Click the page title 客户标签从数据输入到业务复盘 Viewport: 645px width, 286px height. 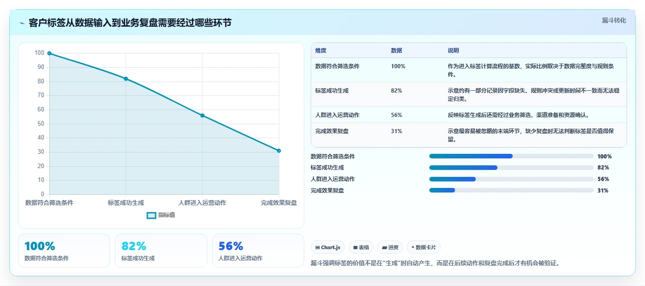coord(130,23)
